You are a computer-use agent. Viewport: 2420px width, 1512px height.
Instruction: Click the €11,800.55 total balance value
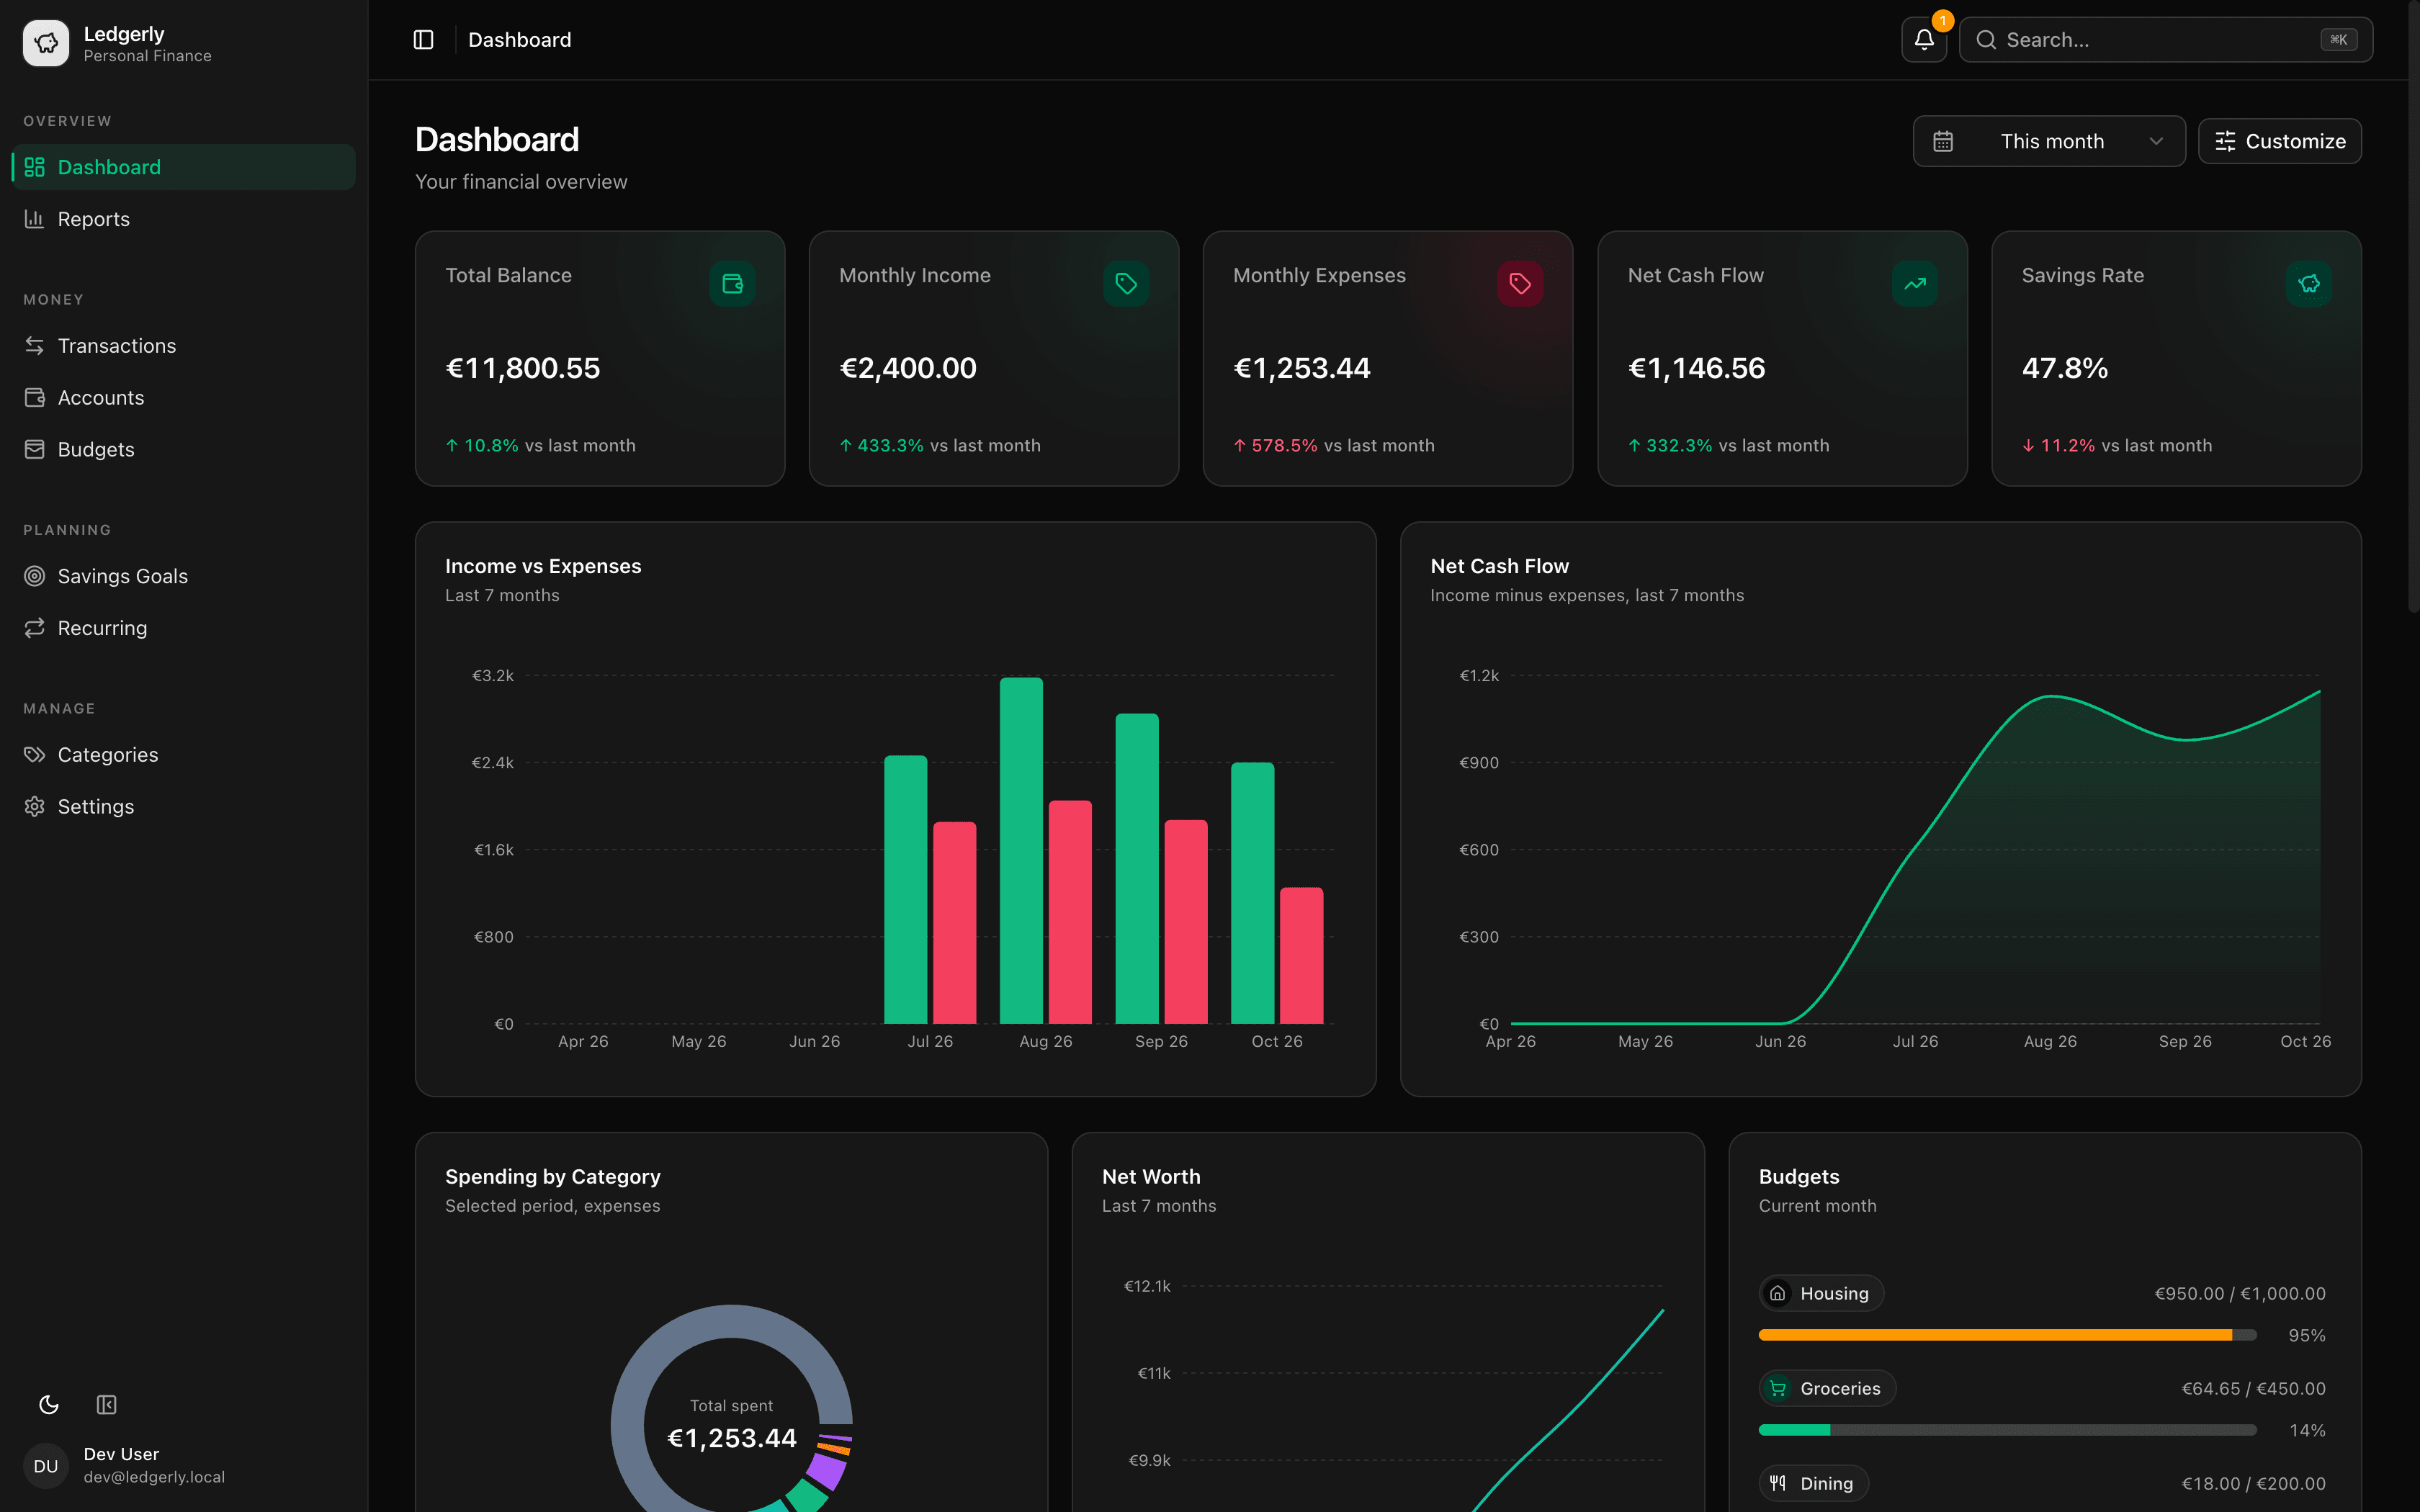click(x=523, y=368)
